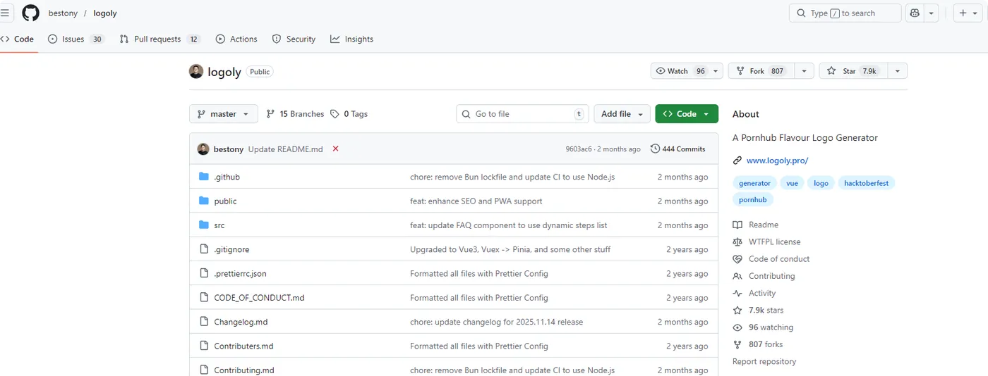Click bestony's avatar beside repo name
This screenshot has width=988, height=376.
tap(196, 71)
